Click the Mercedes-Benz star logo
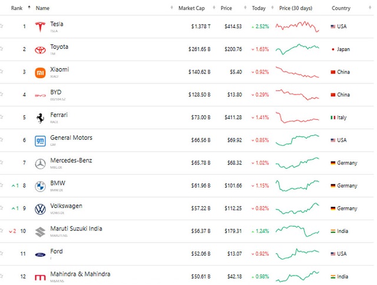The width and height of the screenshot is (377, 285). pyautogui.click(x=40, y=164)
